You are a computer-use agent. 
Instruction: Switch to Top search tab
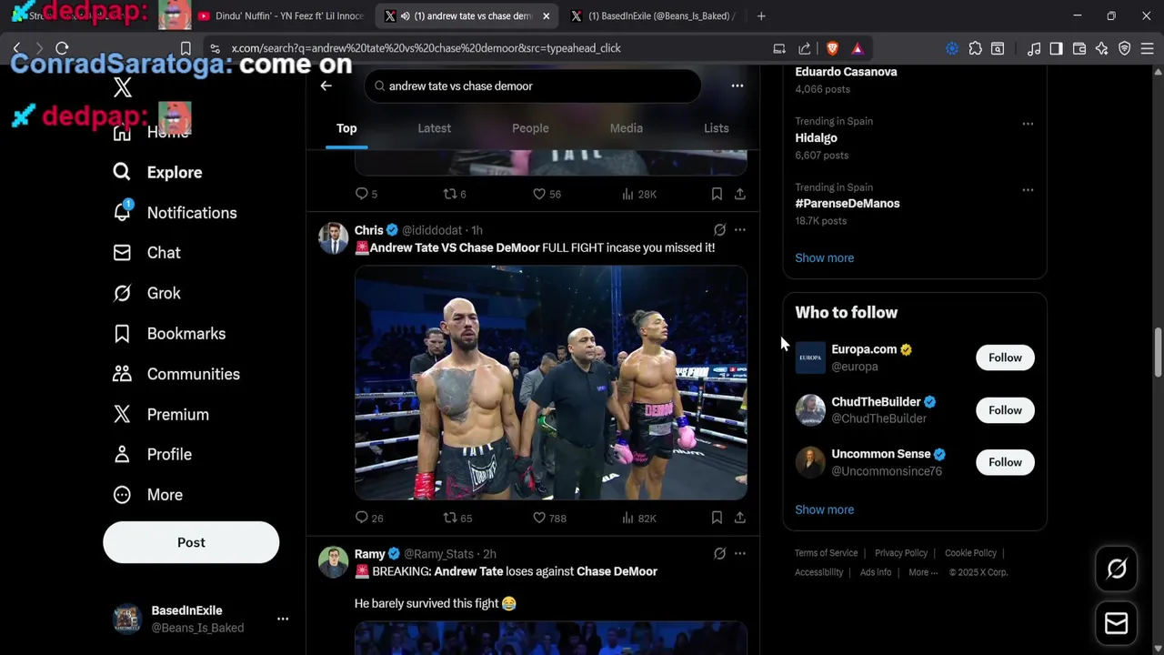pyautogui.click(x=346, y=128)
